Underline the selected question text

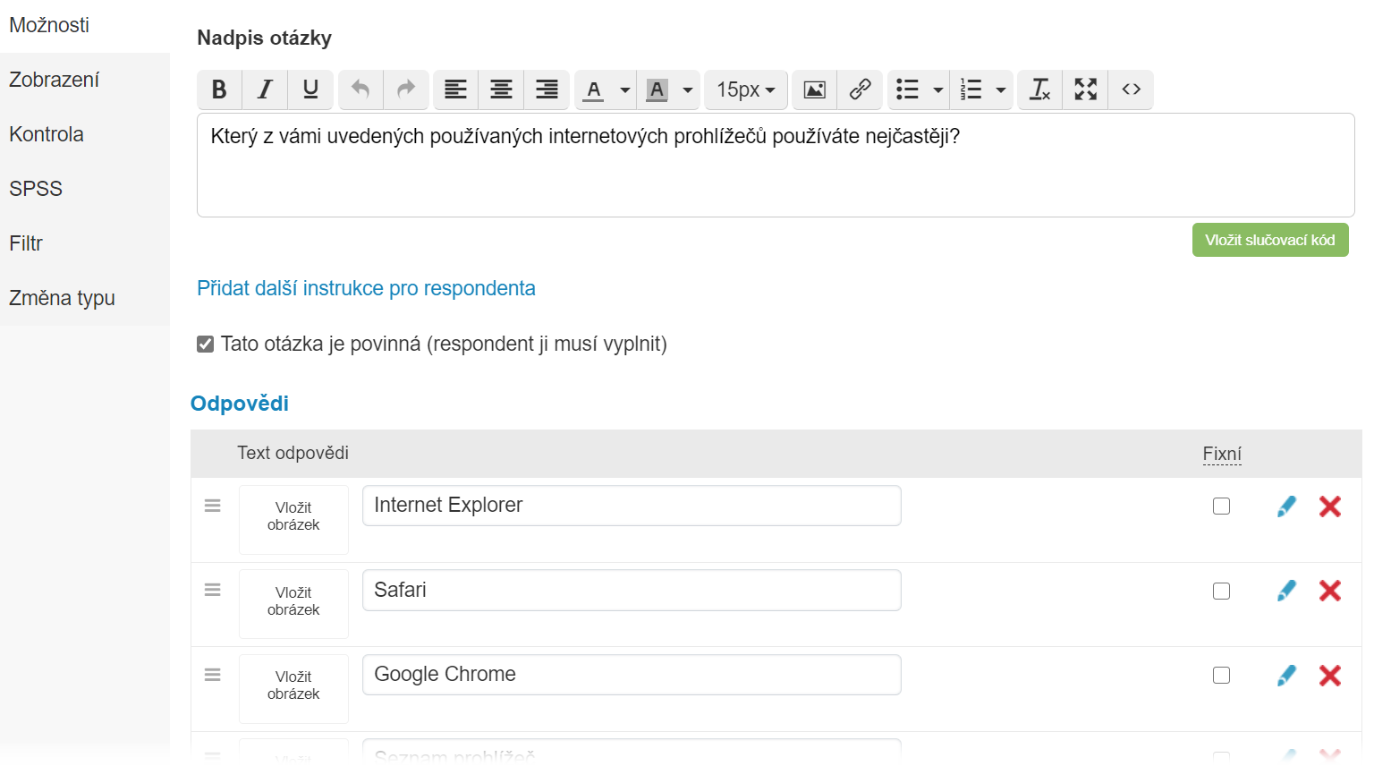(310, 89)
